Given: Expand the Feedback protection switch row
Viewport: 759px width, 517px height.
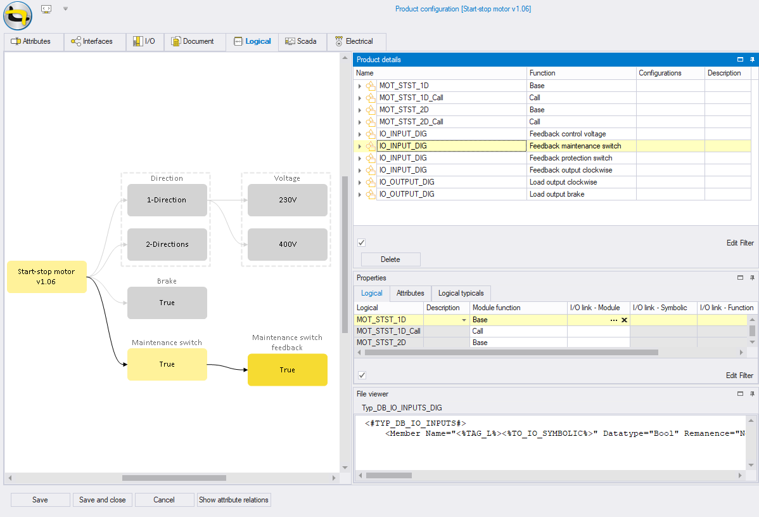Looking at the screenshot, I should point(360,158).
